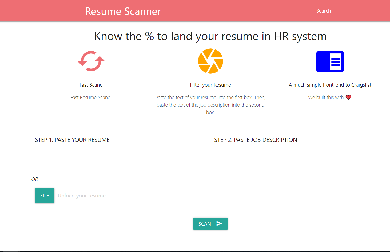Click the heart icon next to 'We built this with'

[348, 97]
